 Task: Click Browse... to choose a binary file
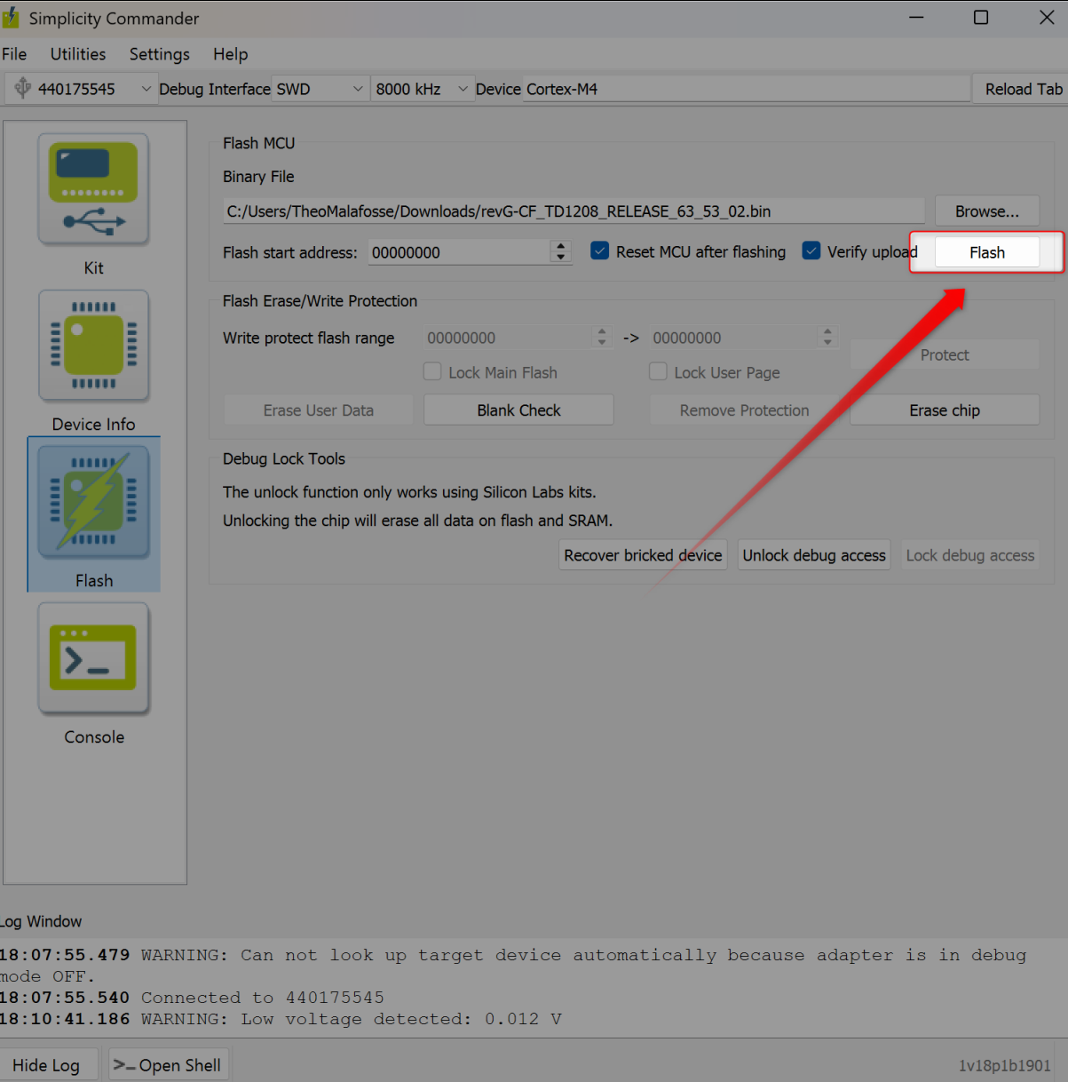pos(986,211)
